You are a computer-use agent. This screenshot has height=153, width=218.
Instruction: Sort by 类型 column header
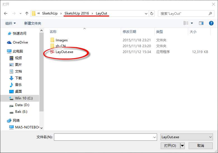coord(160,32)
